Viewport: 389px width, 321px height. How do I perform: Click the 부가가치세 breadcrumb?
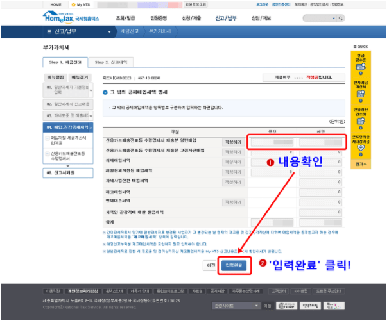[x=160, y=31]
